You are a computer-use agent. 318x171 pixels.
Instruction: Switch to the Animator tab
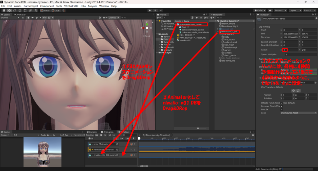point(20,14)
